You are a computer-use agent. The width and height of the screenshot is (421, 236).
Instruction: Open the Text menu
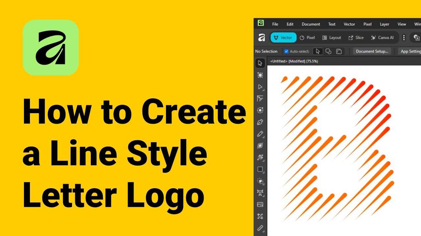[332, 24]
